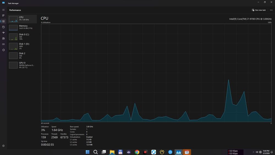Screen dimensions: 275x155
Task: Open the notifications bell
Action: click(x=272, y=152)
